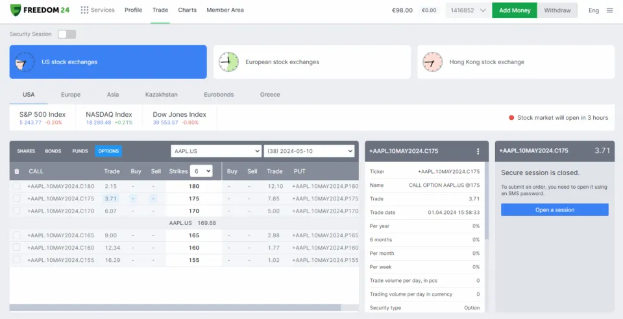Click the options table horizontal scrollbar
This screenshot has width=623, height=319.
(x=175, y=308)
